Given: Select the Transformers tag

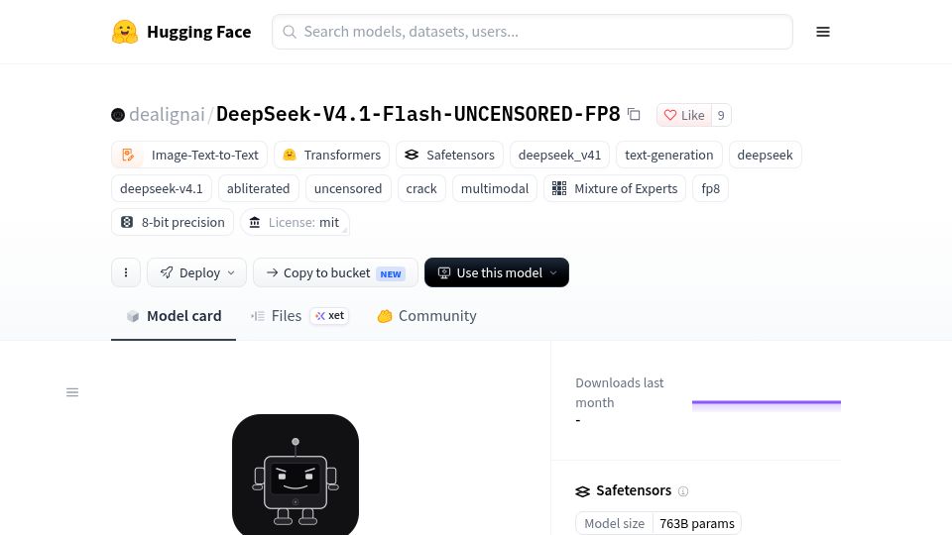Looking at the screenshot, I should click(x=331, y=155).
